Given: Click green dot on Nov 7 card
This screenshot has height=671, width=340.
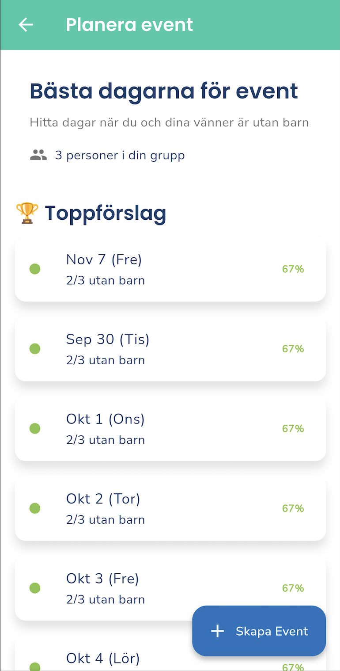Looking at the screenshot, I should [35, 269].
